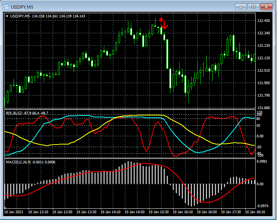Click the 132.450 price scale label
Viewport: 277px width, 220px height.
263,21
